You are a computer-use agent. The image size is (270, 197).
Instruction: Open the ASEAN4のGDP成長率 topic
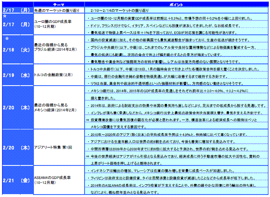pos(53,180)
